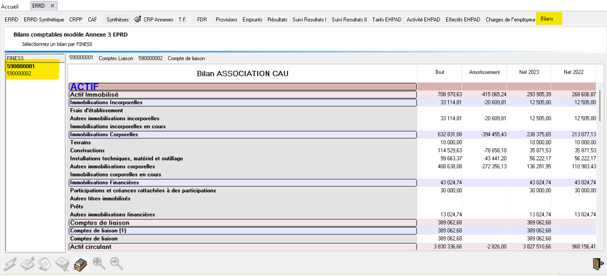
Task: Open the CRPP tab
Action: click(x=76, y=20)
